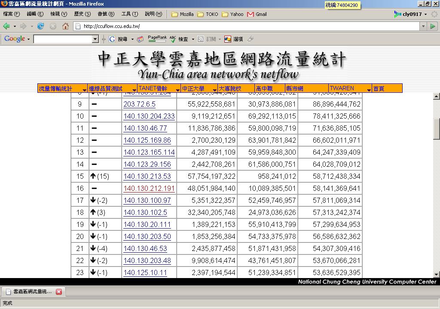Expand the 中正大學 menu dropdown
The height and width of the screenshot is (309, 440).
tap(215, 90)
